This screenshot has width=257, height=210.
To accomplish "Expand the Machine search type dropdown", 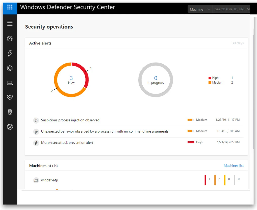I will (x=200, y=9).
